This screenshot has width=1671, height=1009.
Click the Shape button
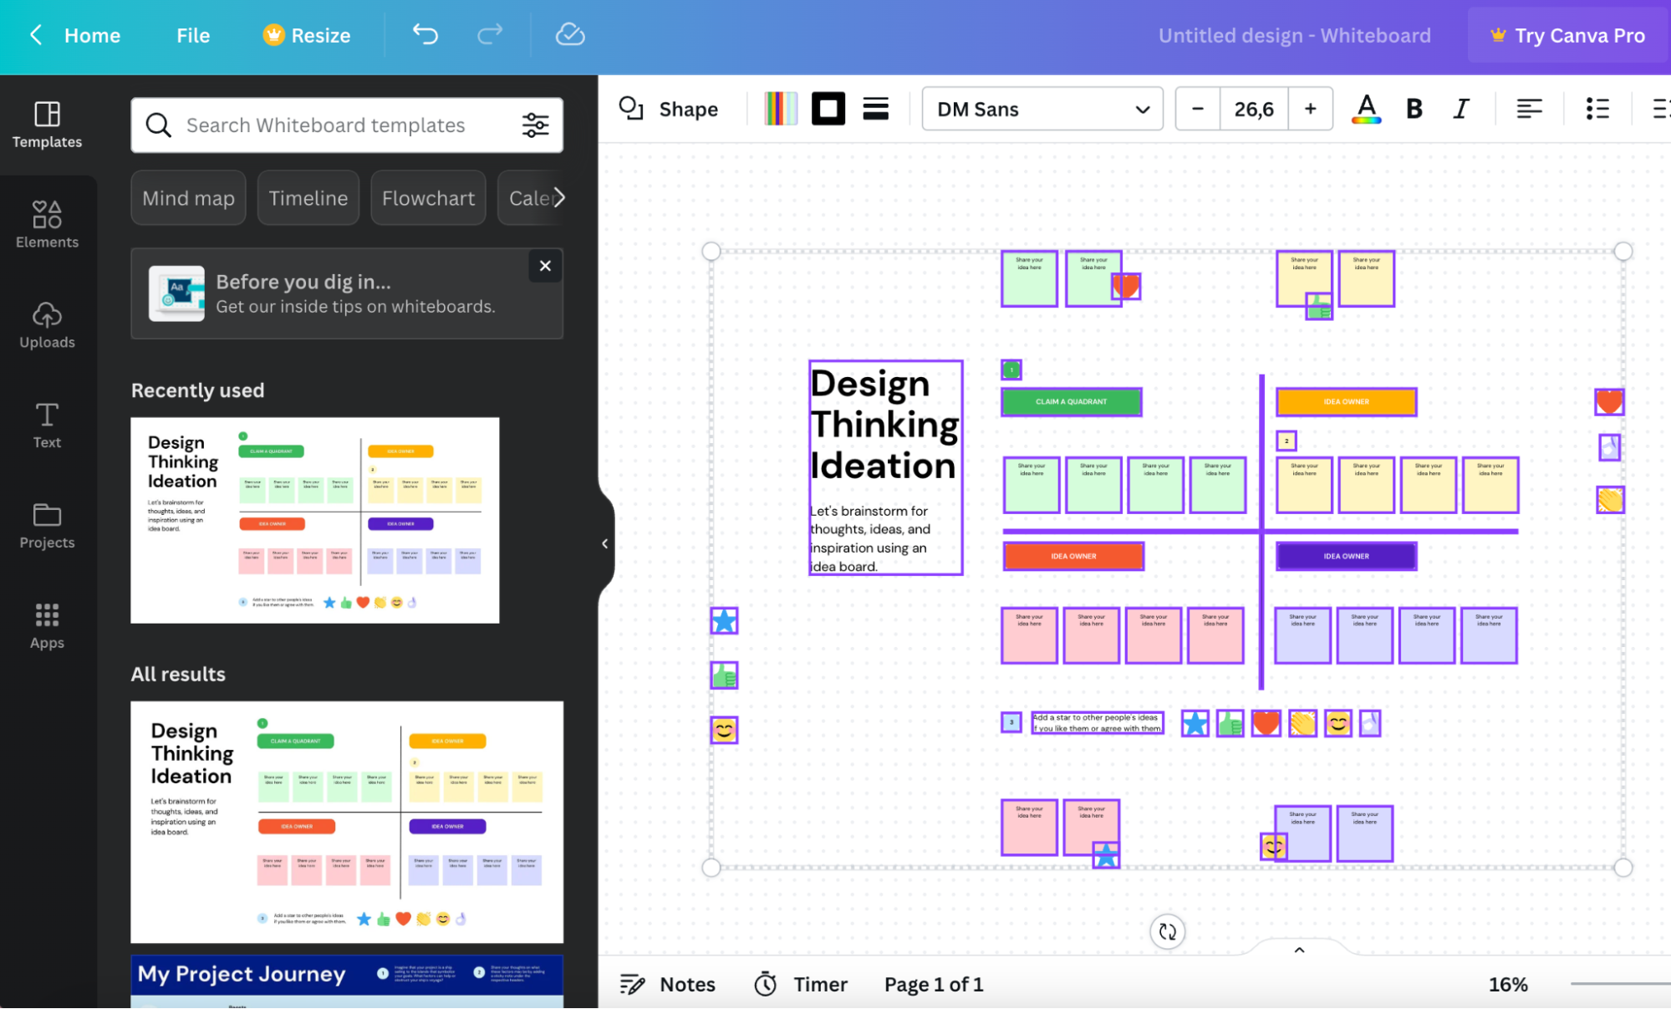pos(668,109)
